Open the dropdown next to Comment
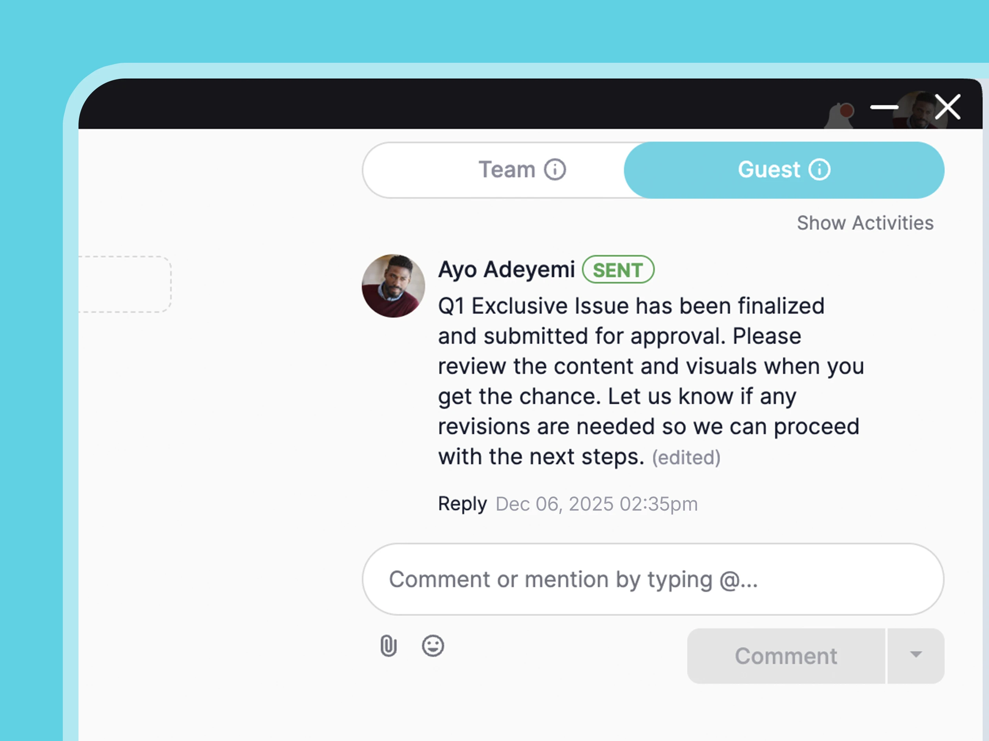This screenshot has height=741, width=989. tap(915, 655)
